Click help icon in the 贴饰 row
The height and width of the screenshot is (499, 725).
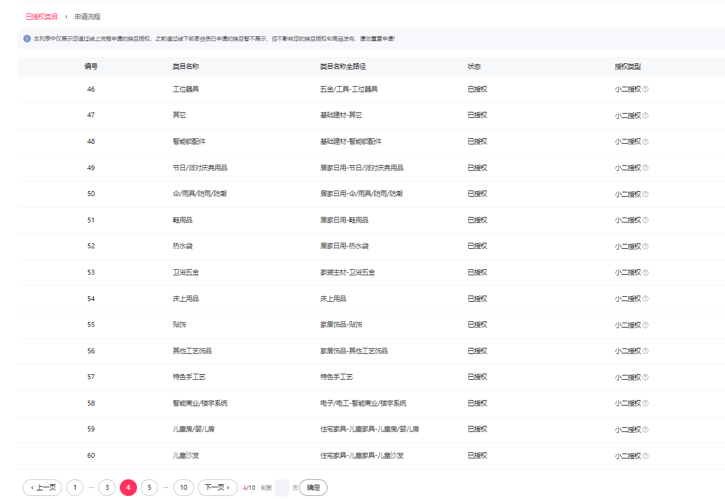[645, 325]
